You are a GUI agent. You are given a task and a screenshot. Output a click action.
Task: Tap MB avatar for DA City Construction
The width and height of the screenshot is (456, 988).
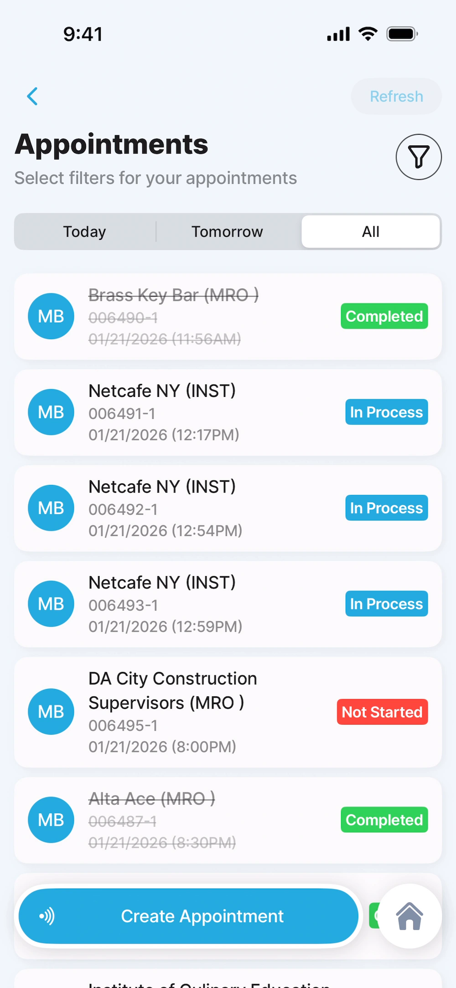click(x=51, y=711)
